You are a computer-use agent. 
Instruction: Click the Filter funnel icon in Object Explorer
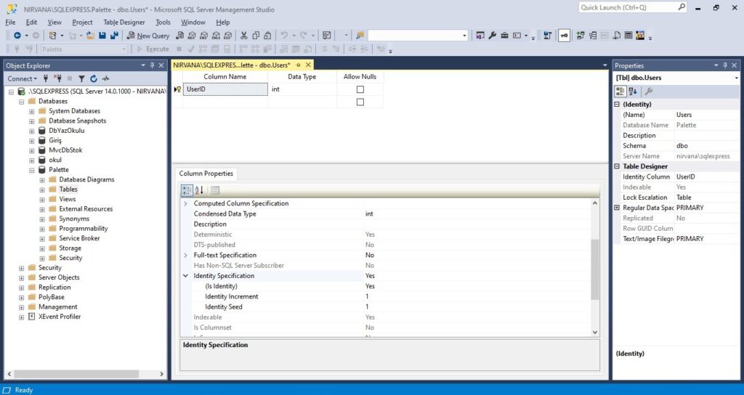coord(81,78)
